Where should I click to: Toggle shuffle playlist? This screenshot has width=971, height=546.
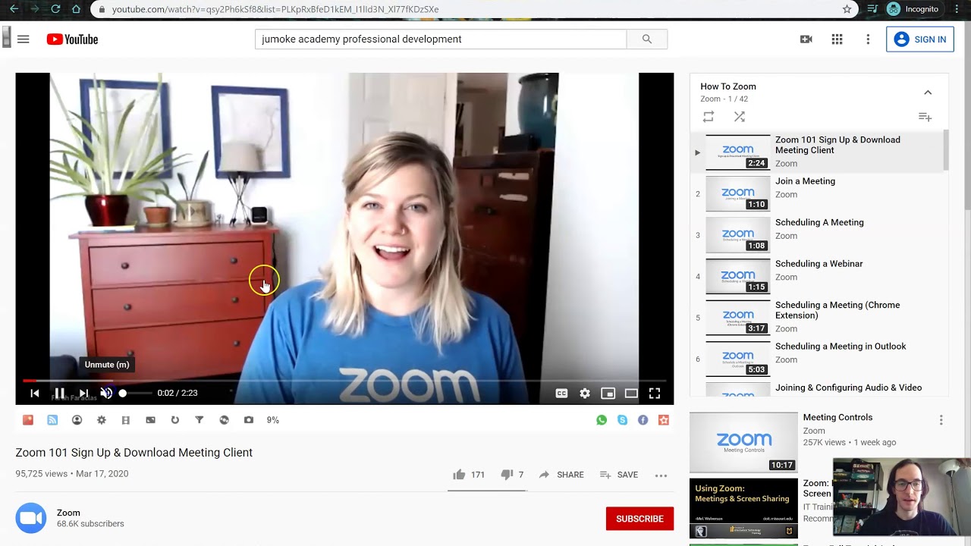point(740,117)
